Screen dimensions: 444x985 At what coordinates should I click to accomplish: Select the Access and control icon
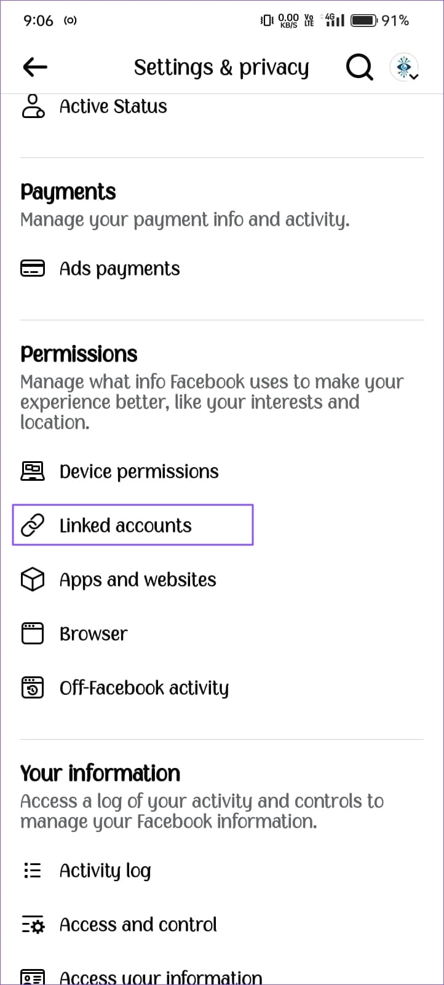coord(32,924)
